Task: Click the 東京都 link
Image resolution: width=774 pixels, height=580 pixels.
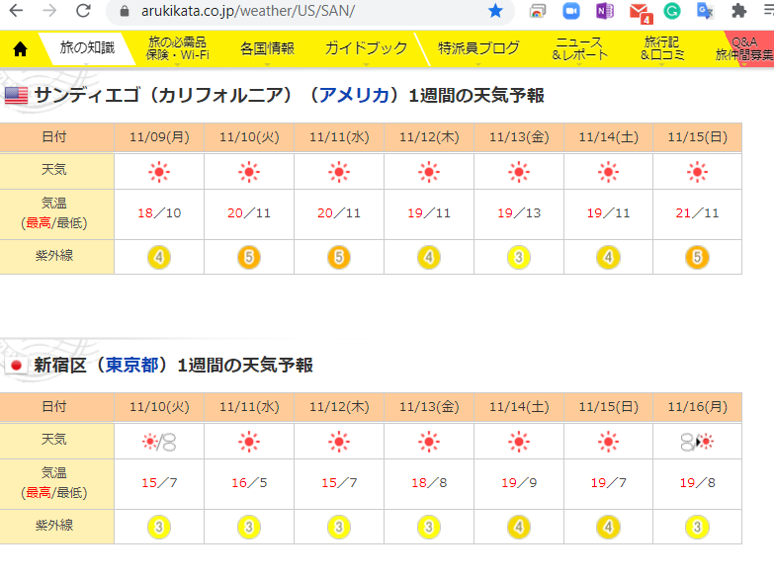Action: coord(132,366)
